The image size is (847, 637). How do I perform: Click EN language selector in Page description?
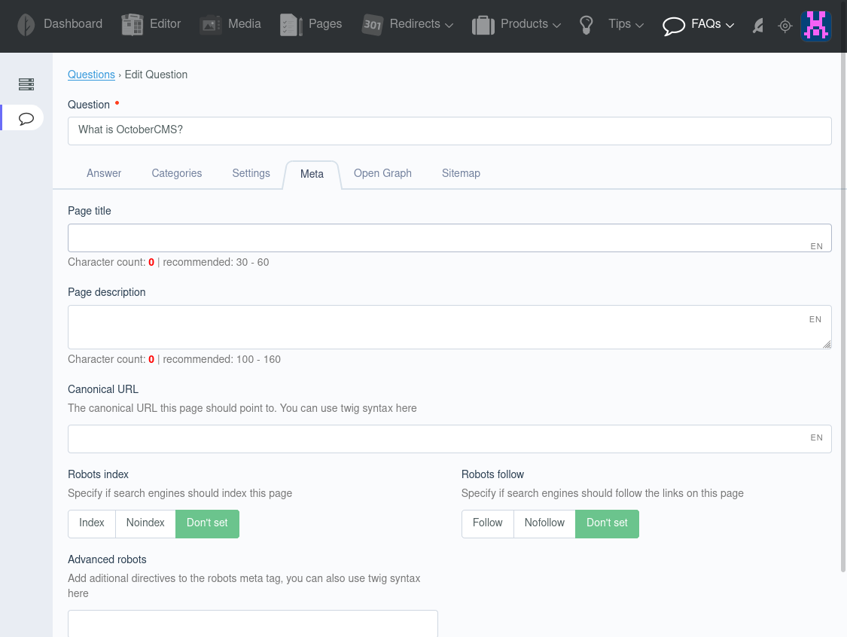pyautogui.click(x=815, y=319)
